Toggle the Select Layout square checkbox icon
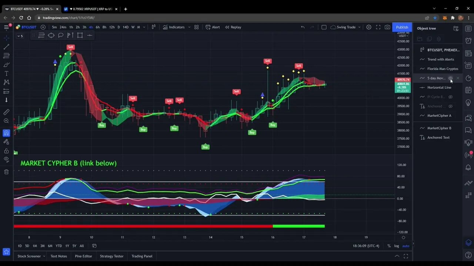Screen dimensions: 474x266 click(x=324, y=27)
